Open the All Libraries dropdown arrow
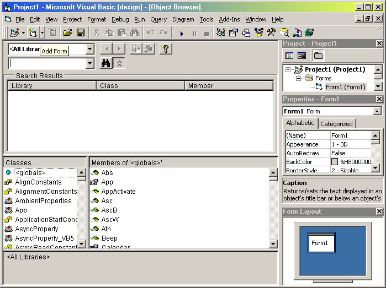Screen dimensions: 386x288 pyautogui.click(x=90, y=49)
